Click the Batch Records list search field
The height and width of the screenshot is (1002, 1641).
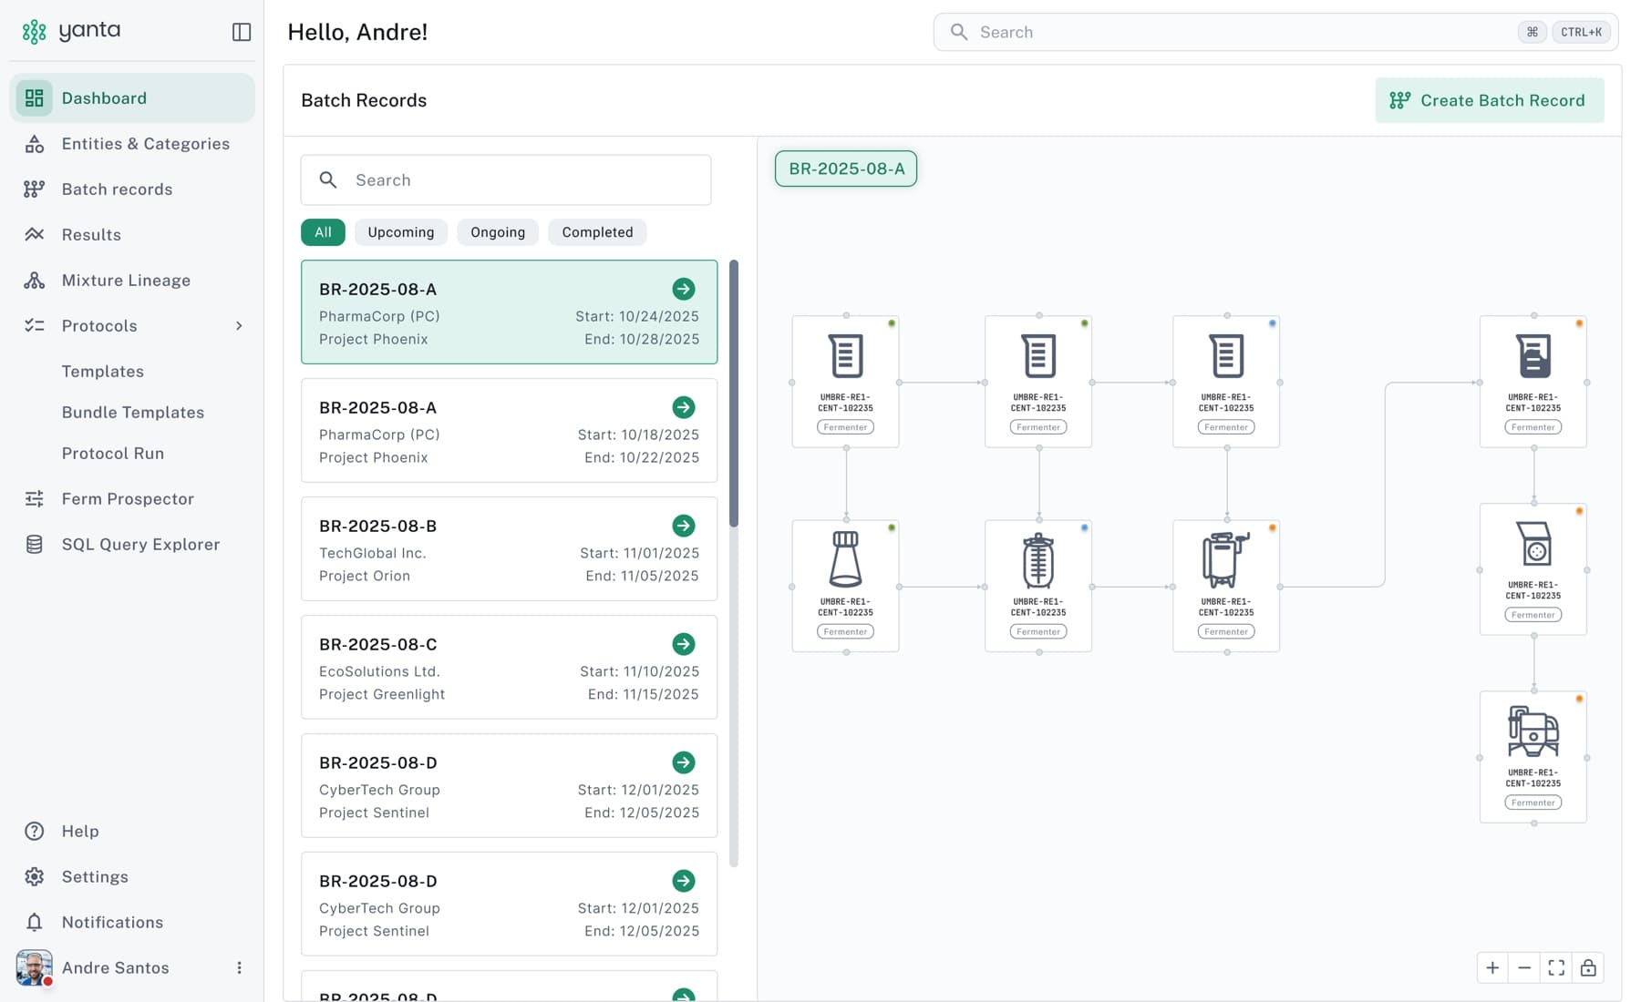(506, 180)
